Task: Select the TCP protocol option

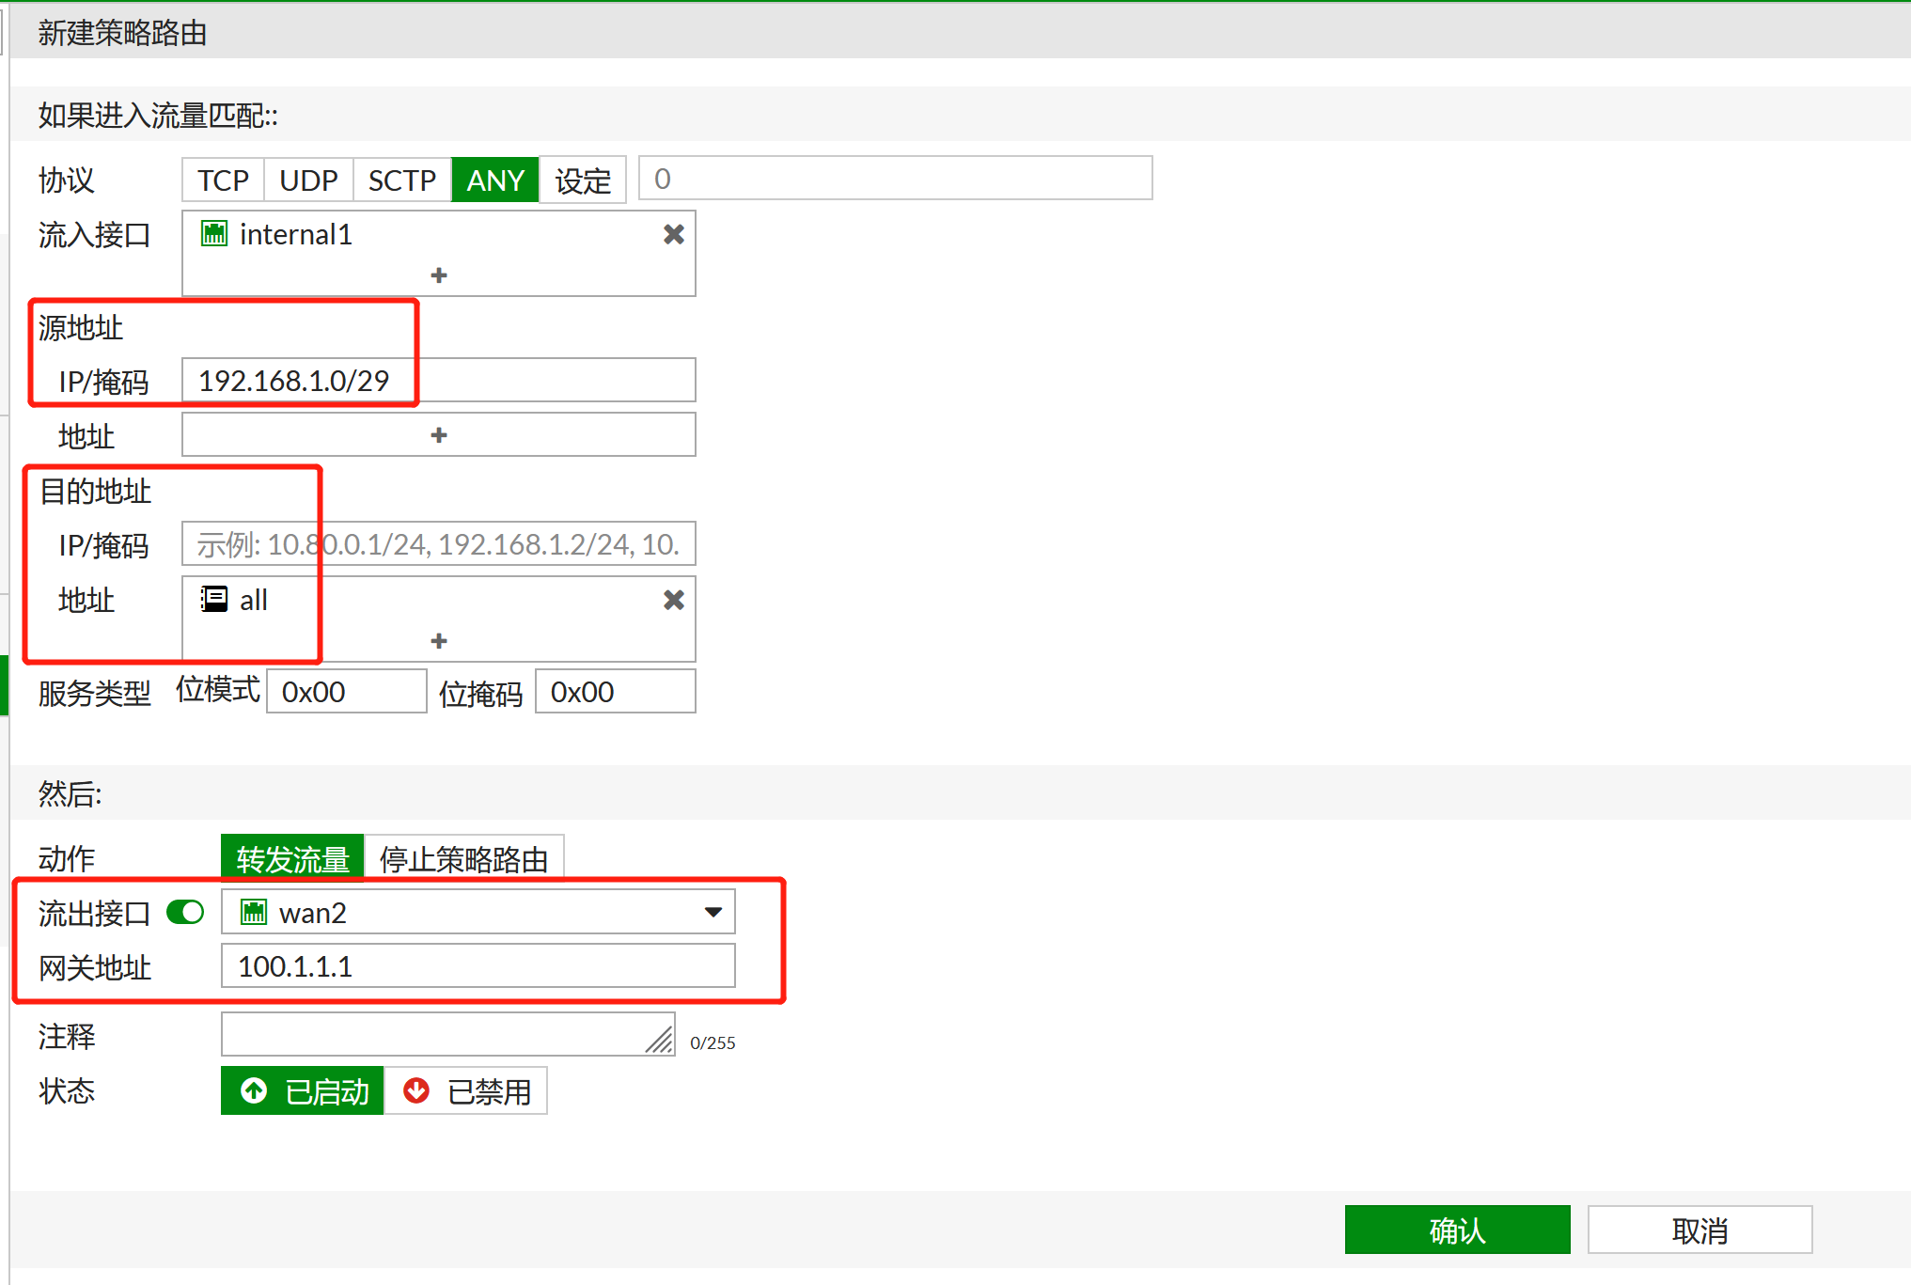Action: (223, 180)
